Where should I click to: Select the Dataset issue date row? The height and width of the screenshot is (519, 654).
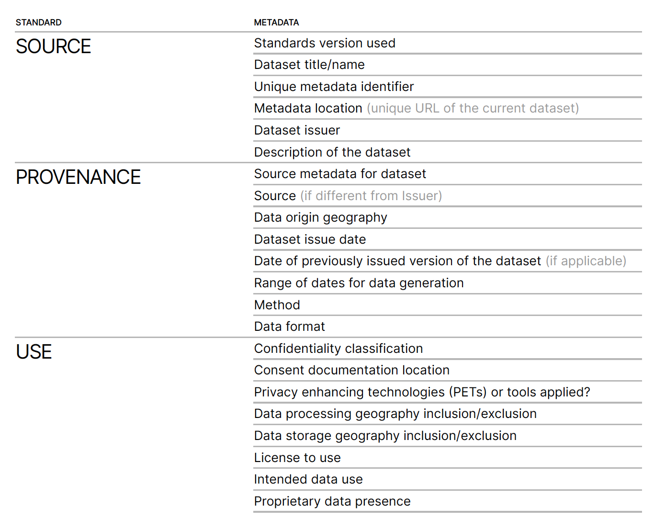[x=310, y=239]
